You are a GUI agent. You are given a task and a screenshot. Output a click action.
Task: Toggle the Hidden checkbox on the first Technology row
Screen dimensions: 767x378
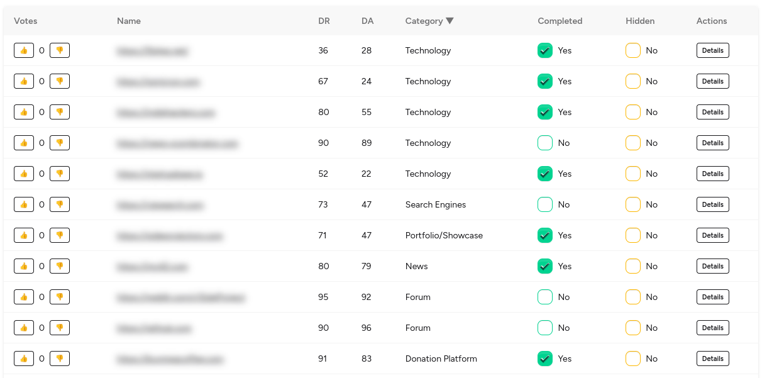point(633,50)
